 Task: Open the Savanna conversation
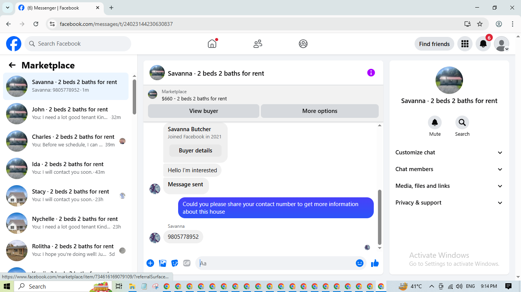(x=66, y=86)
